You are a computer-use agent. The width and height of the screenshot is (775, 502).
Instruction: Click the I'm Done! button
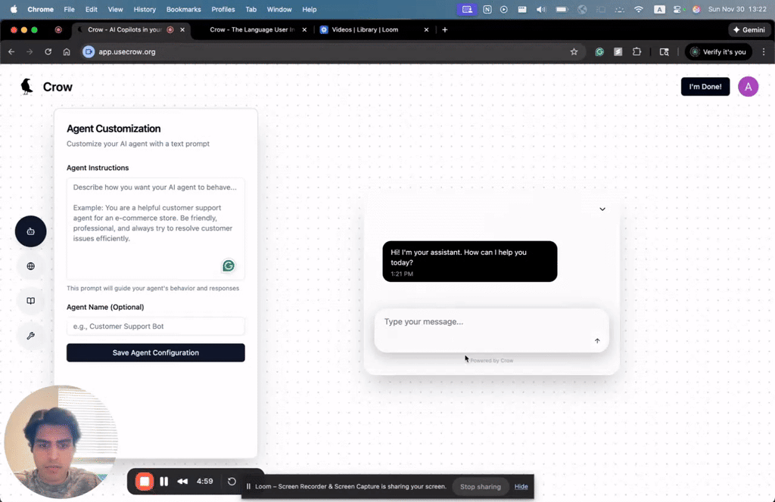pyautogui.click(x=705, y=87)
